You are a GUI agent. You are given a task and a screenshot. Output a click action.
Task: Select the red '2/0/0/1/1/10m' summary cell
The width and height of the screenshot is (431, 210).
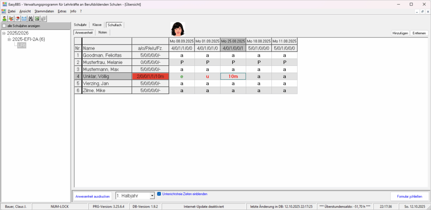tap(150, 76)
